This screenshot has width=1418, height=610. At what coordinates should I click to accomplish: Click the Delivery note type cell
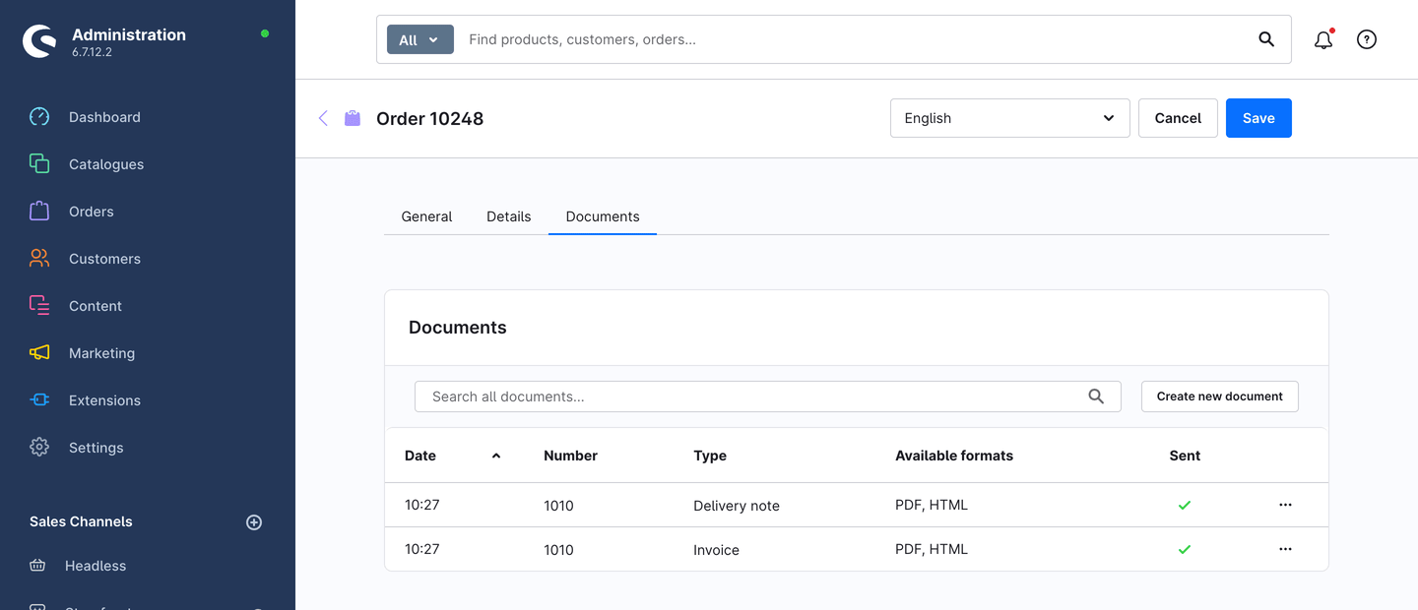click(x=737, y=506)
